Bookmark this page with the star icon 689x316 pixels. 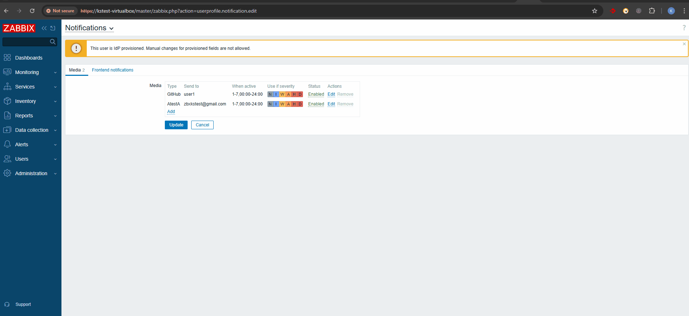pyautogui.click(x=595, y=11)
